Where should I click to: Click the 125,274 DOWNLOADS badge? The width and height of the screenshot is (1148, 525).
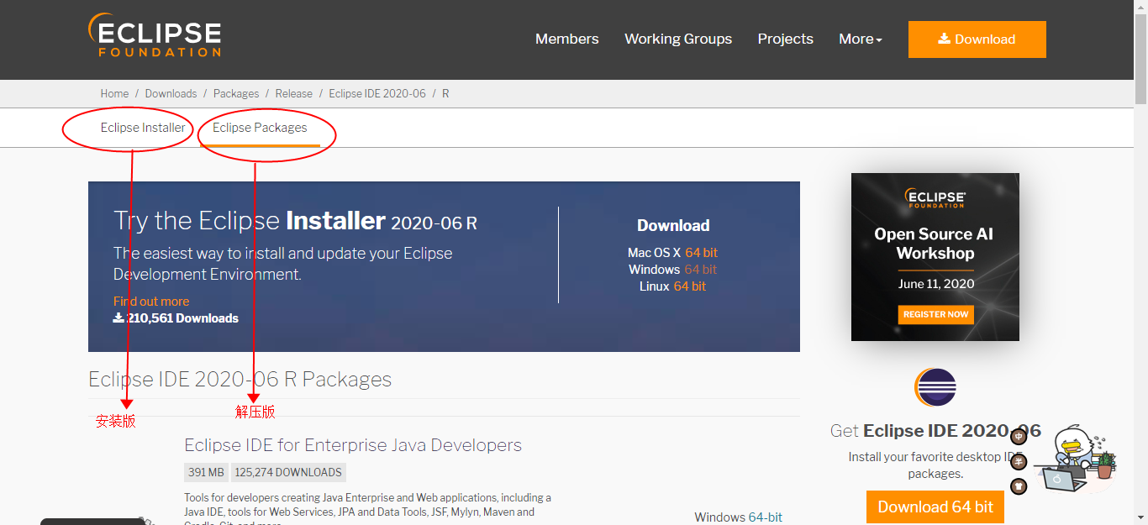click(288, 472)
